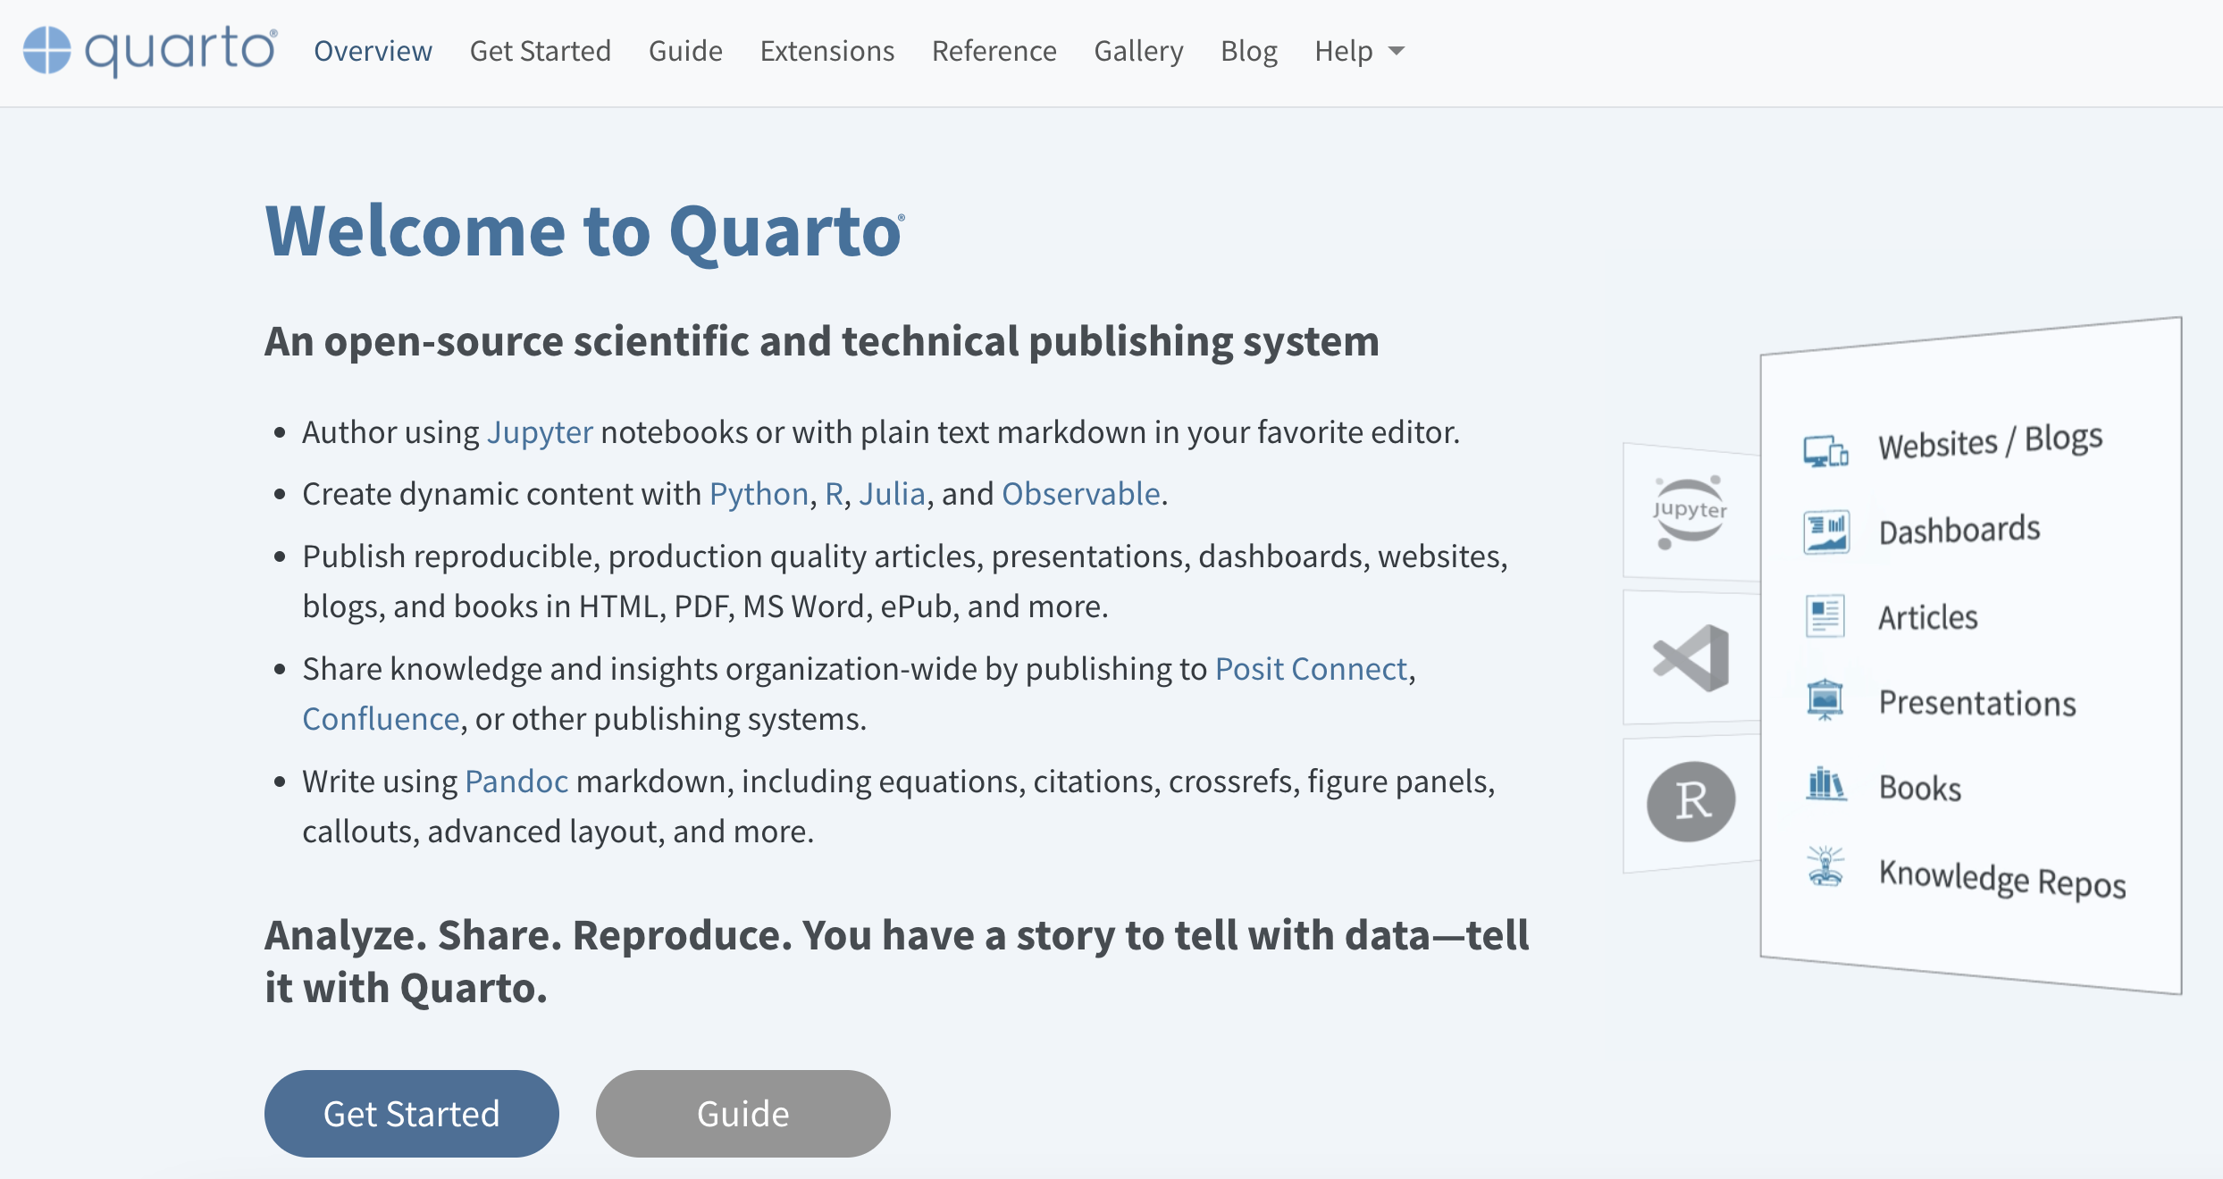Open the Pandoc hyperlink
The image size is (2223, 1179).
point(516,782)
